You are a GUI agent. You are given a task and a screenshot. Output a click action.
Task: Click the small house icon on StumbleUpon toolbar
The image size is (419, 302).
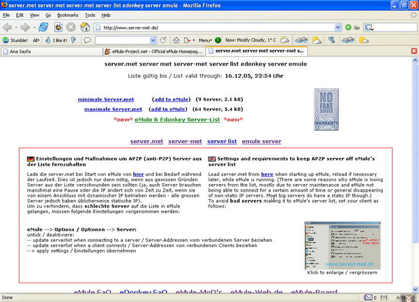(x=176, y=40)
